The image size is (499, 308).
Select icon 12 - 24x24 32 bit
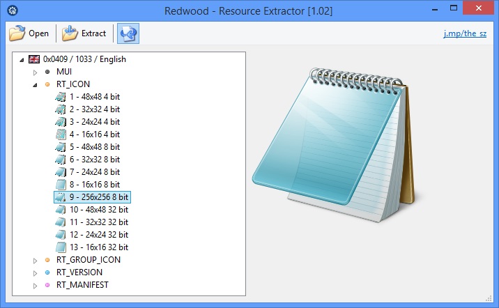[x=98, y=235]
